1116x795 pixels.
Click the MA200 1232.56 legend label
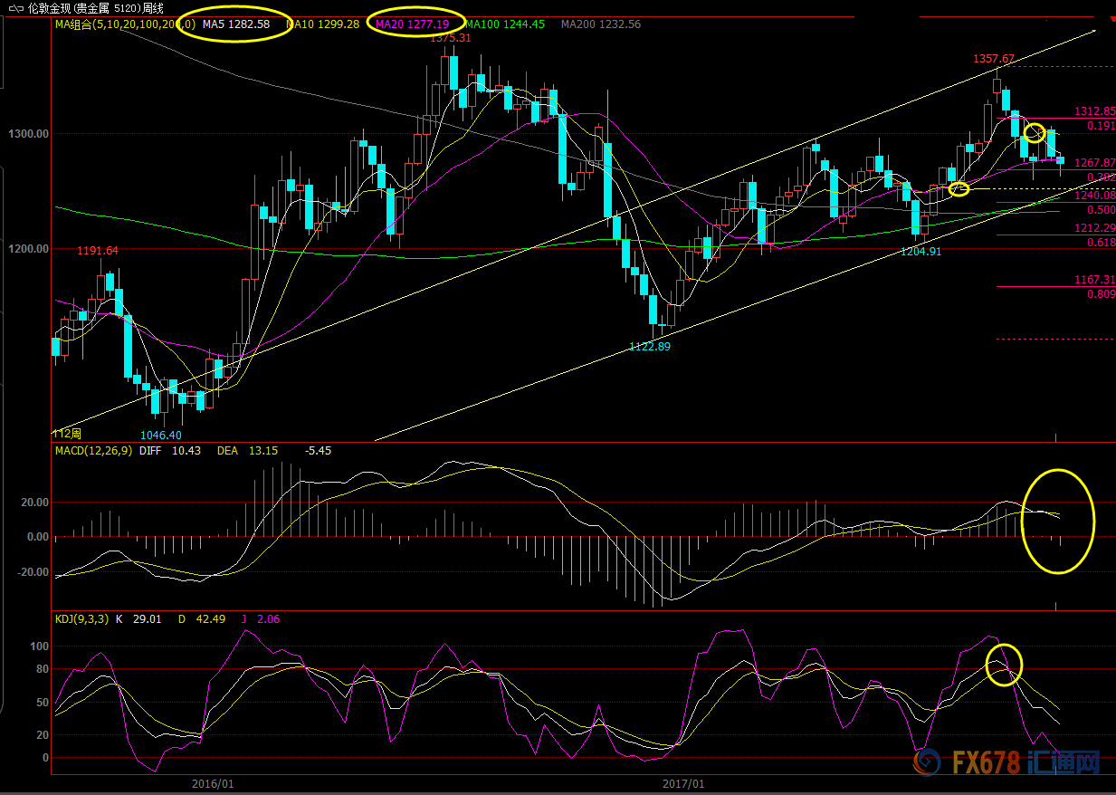pyautogui.click(x=600, y=24)
